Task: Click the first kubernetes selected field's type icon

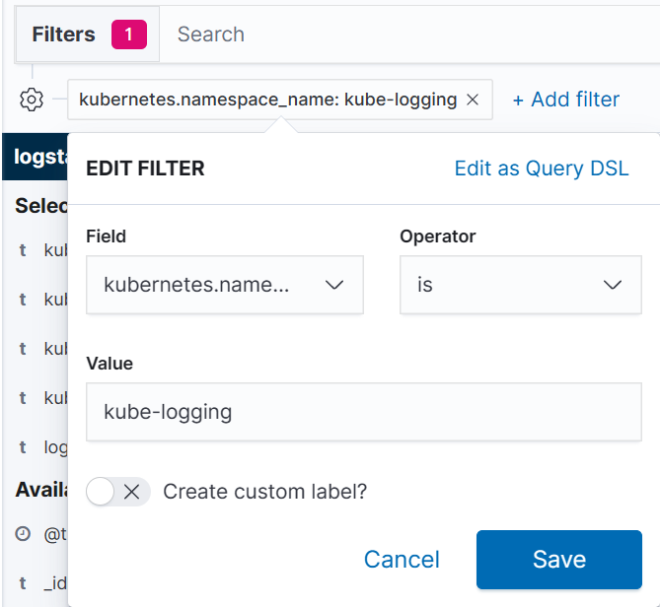Action: 23,250
